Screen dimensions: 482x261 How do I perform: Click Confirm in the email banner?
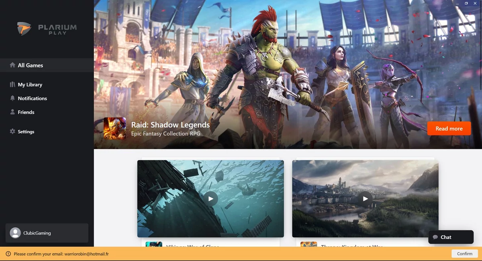click(465, 254)
